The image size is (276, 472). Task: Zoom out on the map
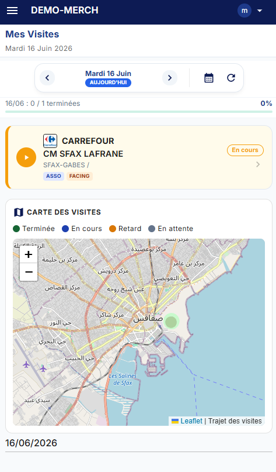pos(29,272)
